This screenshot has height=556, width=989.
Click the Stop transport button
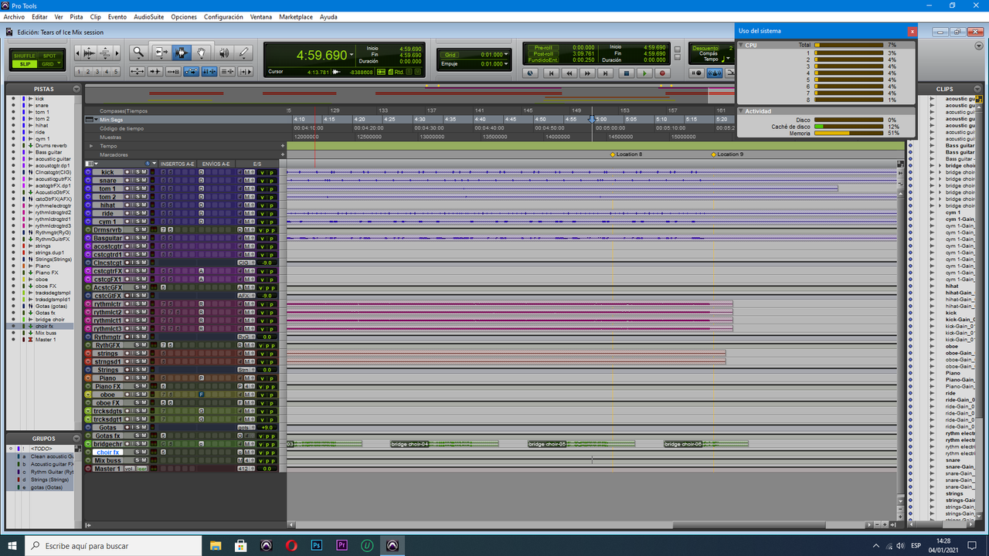click(x=627, y=73)
